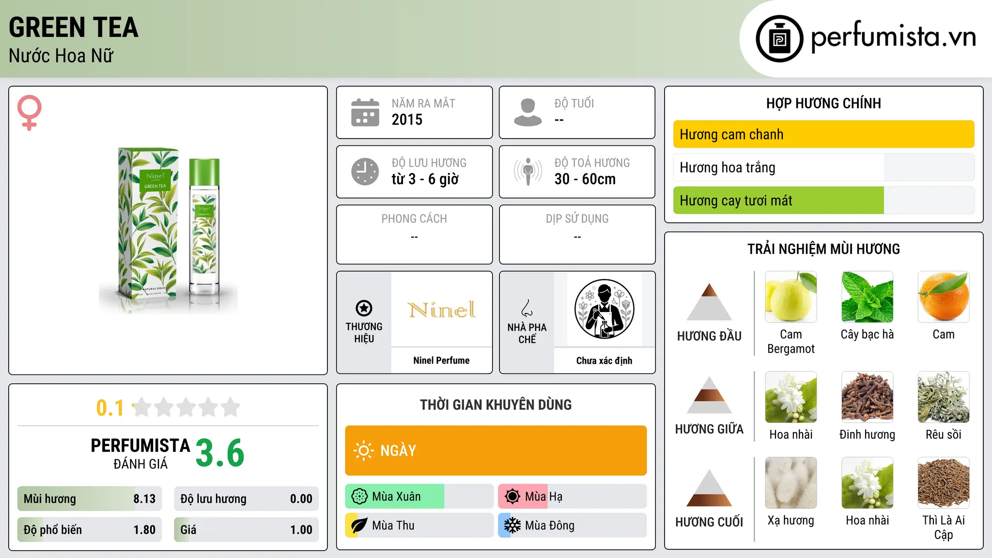Image resolution: width=992 pixels, height=558 pixels.
Task: Open the Cây bạc hà note image
Action: [867, 297]
